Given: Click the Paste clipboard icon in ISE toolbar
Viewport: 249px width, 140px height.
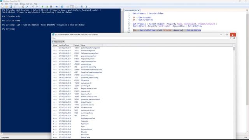Looking at the screenshot, I should click(x=23, y=7).
